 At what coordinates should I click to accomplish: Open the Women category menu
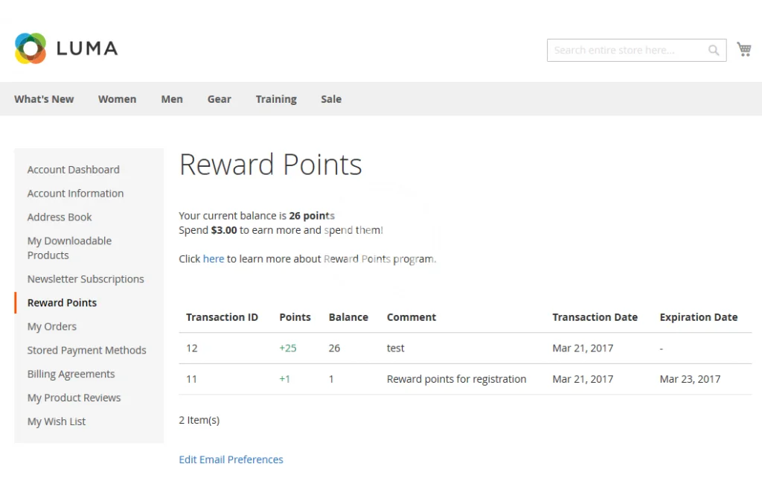(x=117, y=99)
